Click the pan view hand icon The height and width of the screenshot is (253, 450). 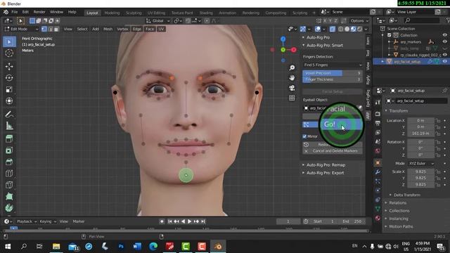(292, 78)
